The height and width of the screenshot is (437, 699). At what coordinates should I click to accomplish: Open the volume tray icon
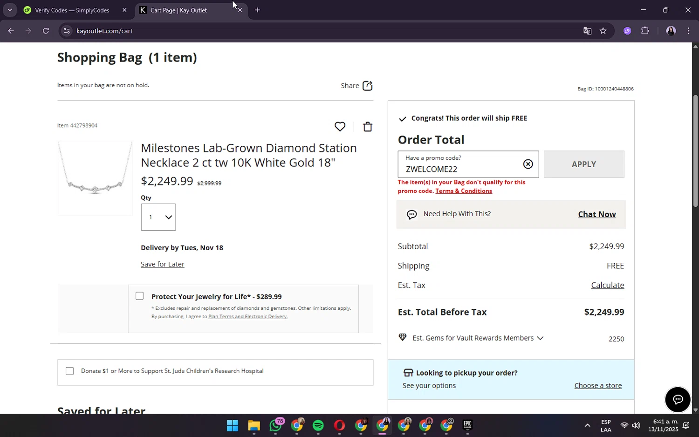(x=636, y=425)
